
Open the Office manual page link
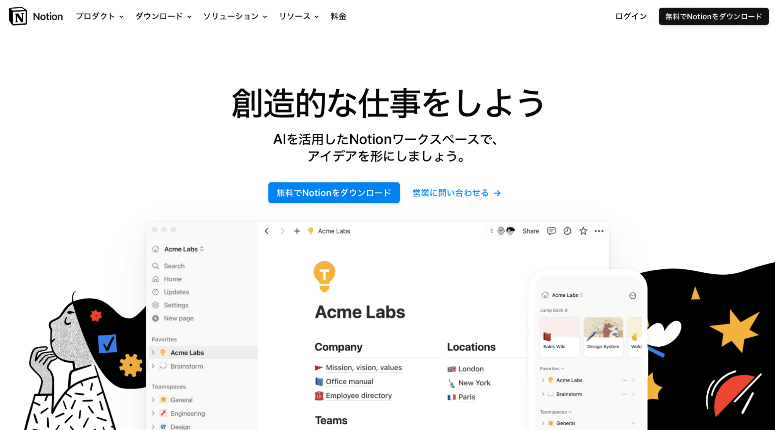[349, 382]
